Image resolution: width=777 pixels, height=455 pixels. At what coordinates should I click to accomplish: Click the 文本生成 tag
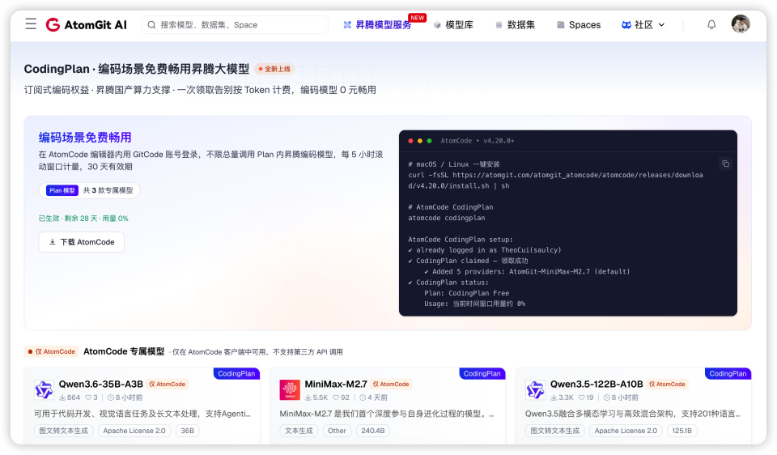point(299,431)
